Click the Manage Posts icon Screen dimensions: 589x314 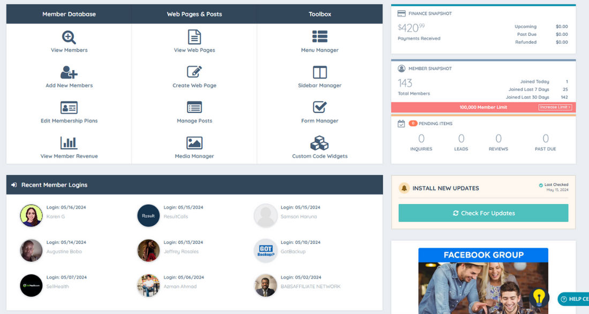point(194,108)
